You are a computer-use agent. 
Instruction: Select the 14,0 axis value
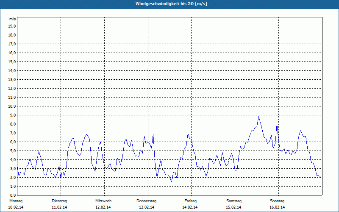click(x=12, y=70)
